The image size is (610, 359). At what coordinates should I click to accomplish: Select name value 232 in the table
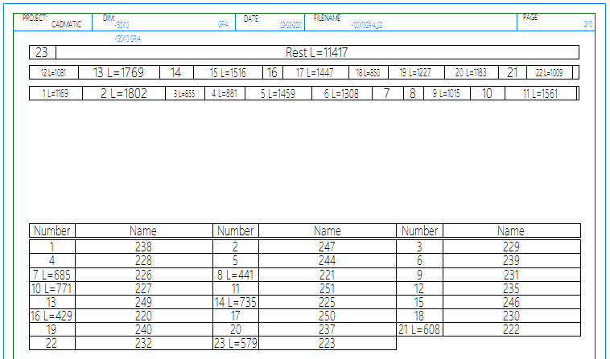tap(143, 343)
